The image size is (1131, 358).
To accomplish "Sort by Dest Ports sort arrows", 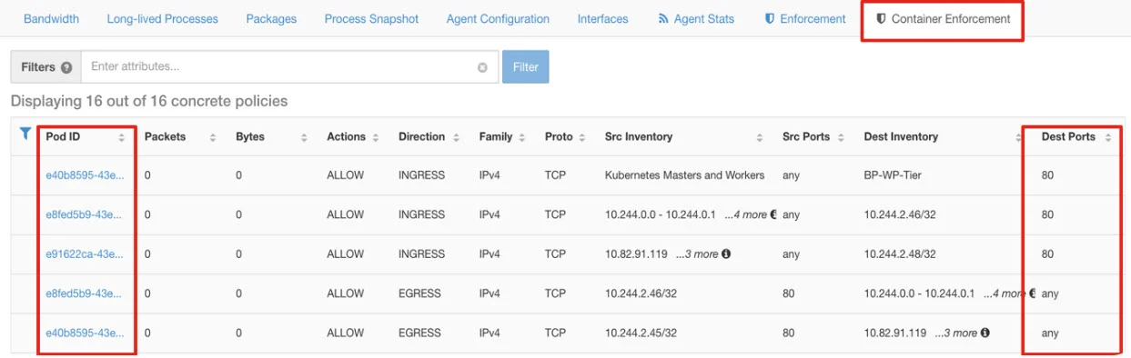I will pyautogui.click(x=1107, y=137).
